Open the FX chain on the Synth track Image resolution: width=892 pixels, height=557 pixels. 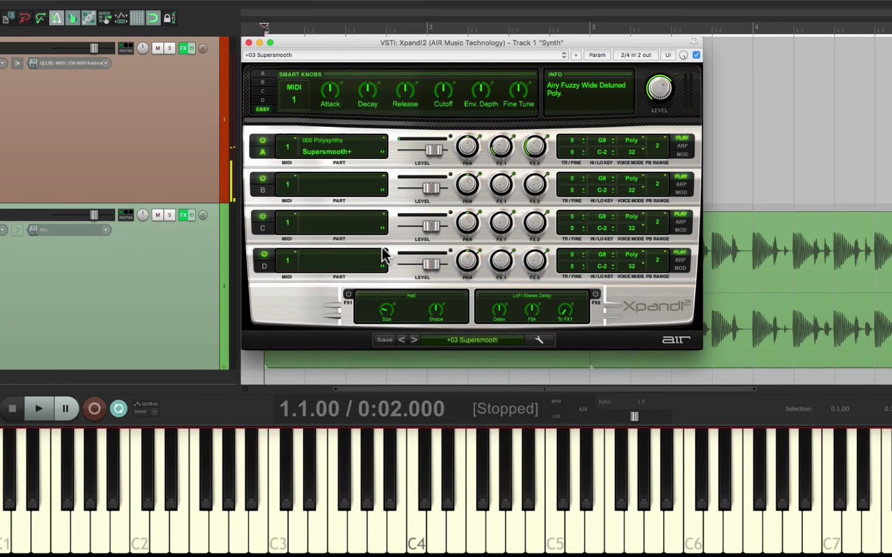click(183, 48)
